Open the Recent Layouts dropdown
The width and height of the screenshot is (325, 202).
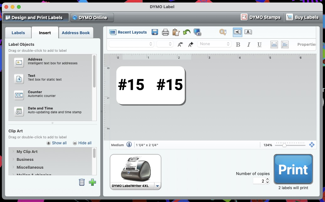point(128,32)
